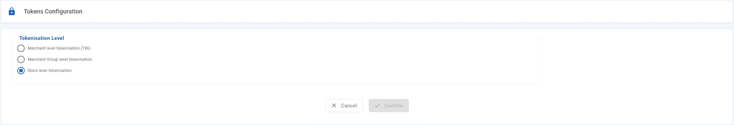The image size is (734, 125).
Task: Click the 'Merchant level tokenisation (TIN)' label text
Action: [x=59, y=48]
